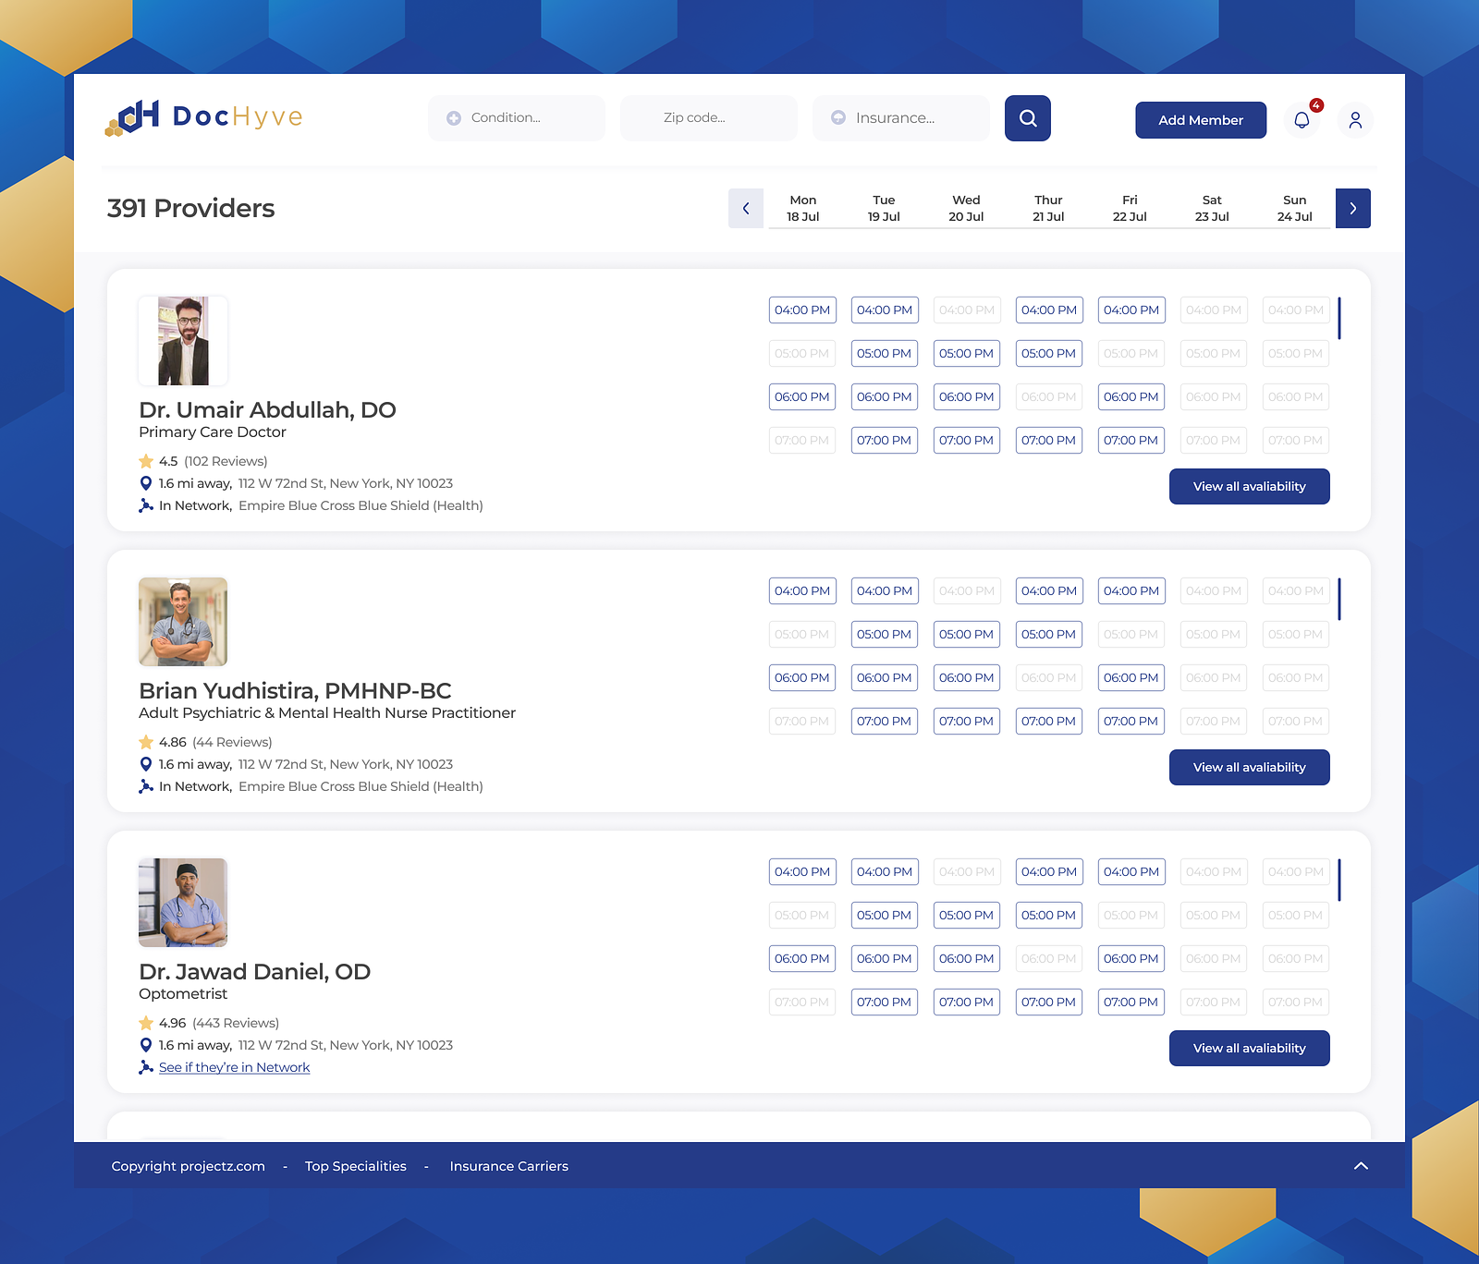Click the Add Member button

pos(1200,119)
